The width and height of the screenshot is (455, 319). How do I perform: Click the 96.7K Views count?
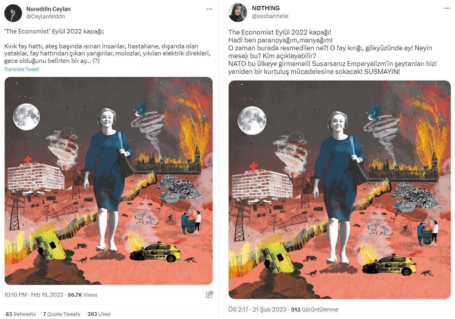tap(82, 295)
